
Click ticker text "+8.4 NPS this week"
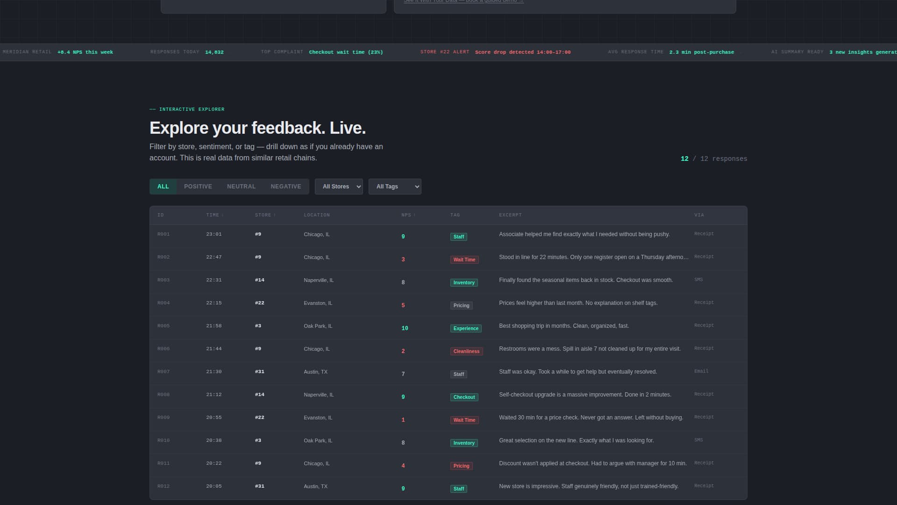coord(85,52)
